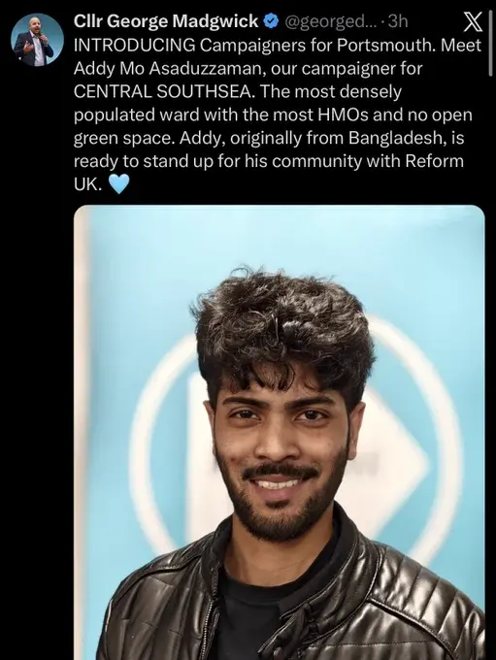
Task: Open George Madgwick's profile avatar
Action: (37, 40)
